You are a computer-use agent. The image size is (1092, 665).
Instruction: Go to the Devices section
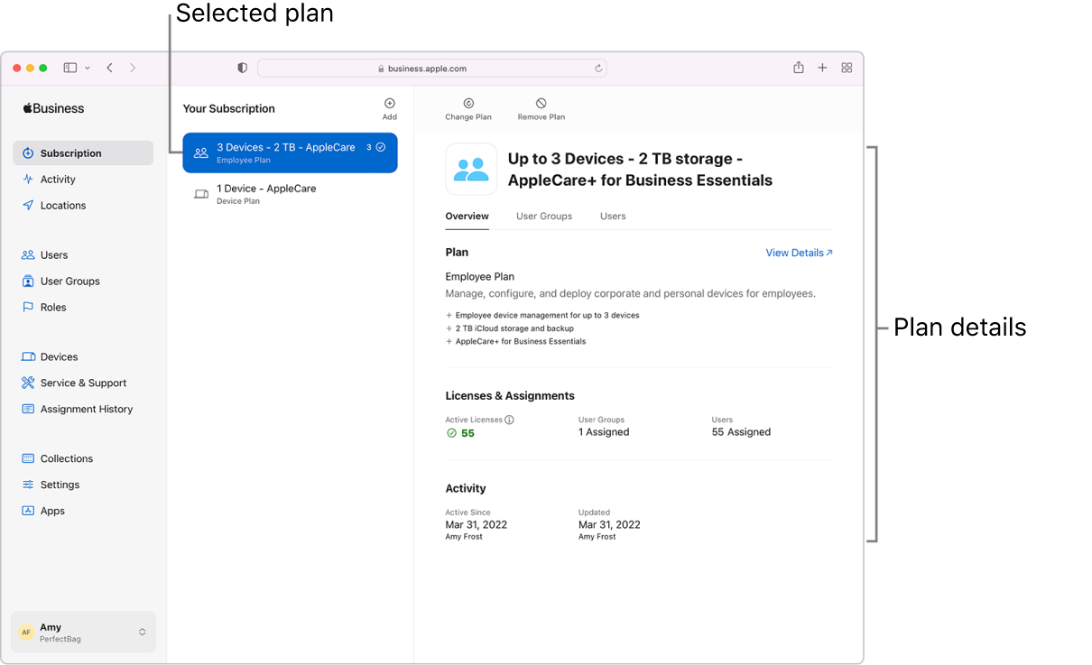pos(56,356)
